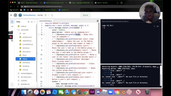This screenshot has height=96, width=171.
Task: Open bot-status.json file
Action: (x=26, y=77)
